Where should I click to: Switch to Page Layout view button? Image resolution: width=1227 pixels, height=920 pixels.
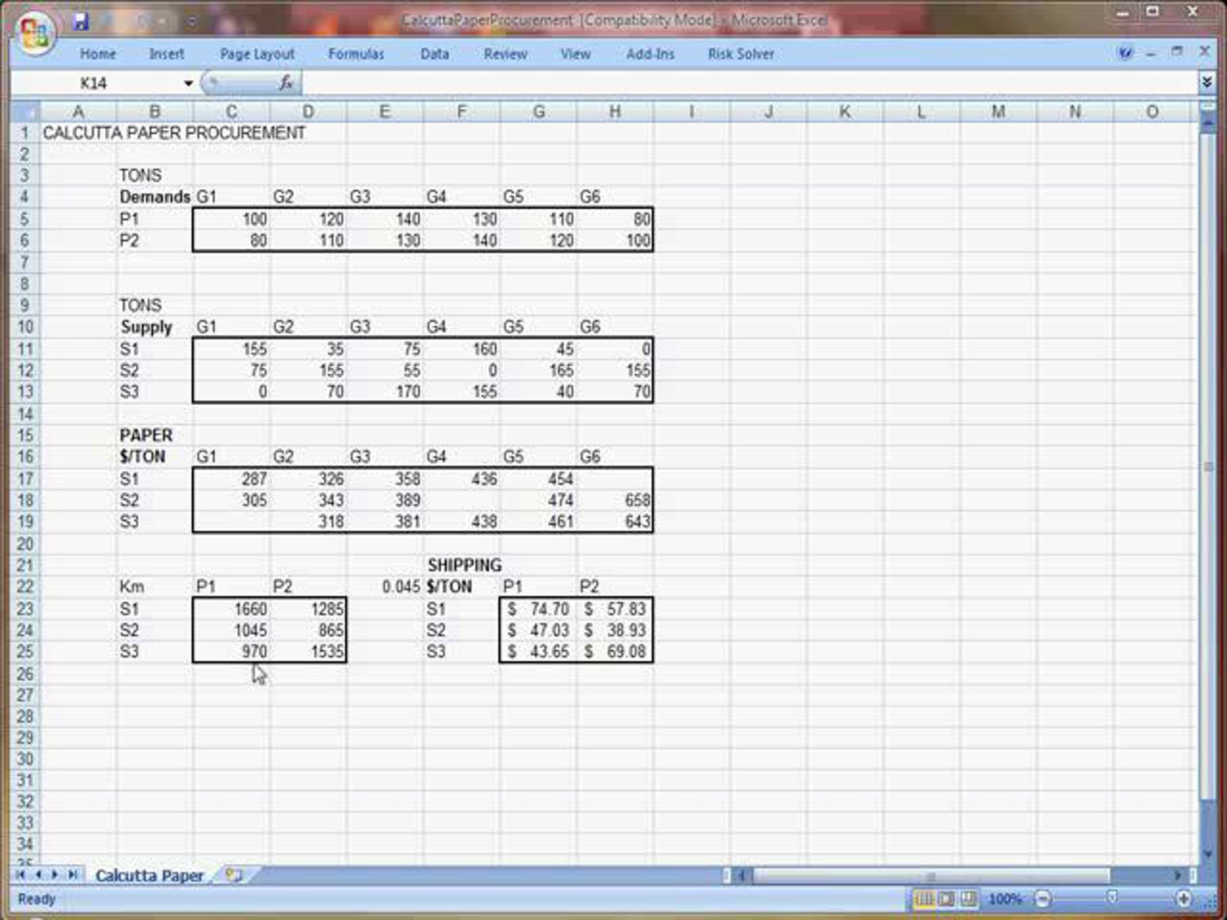tap(946, 899)
